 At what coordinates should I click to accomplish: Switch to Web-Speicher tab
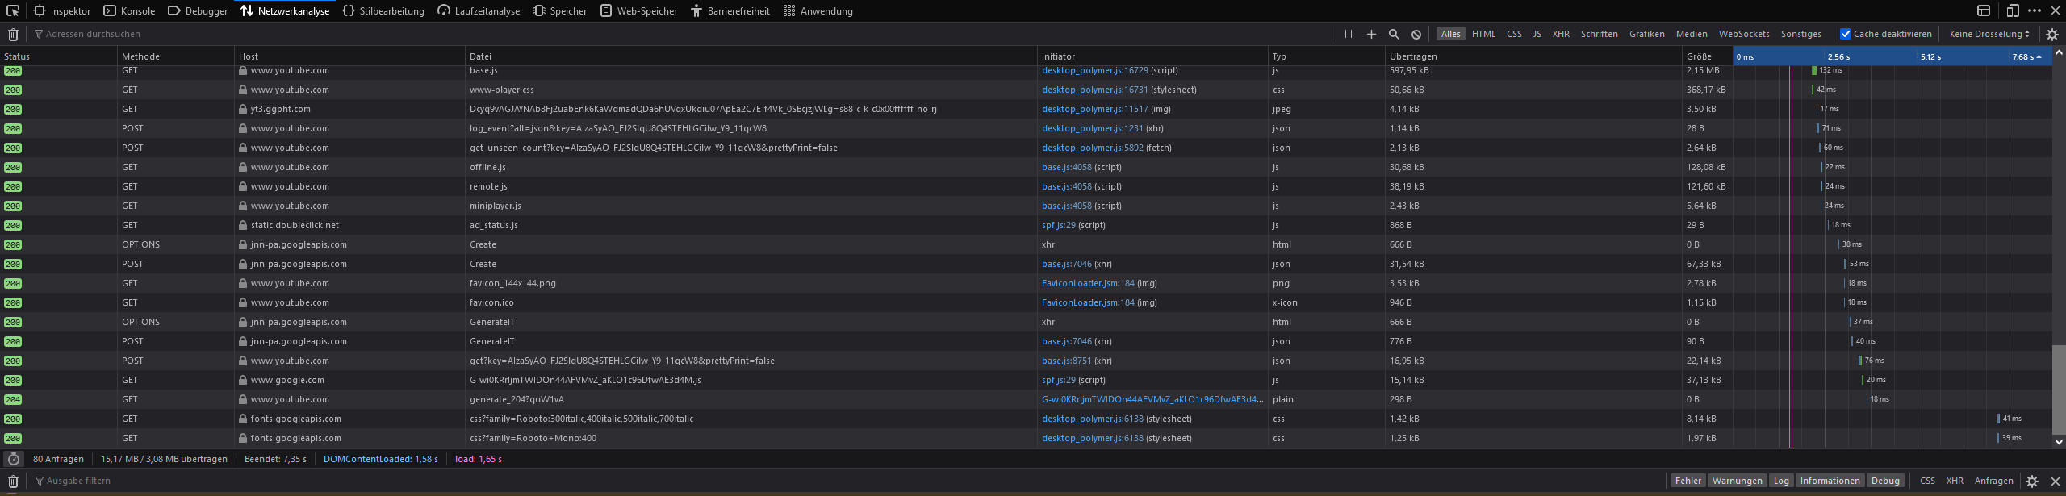pyautogui.click(x=638, y=11)
